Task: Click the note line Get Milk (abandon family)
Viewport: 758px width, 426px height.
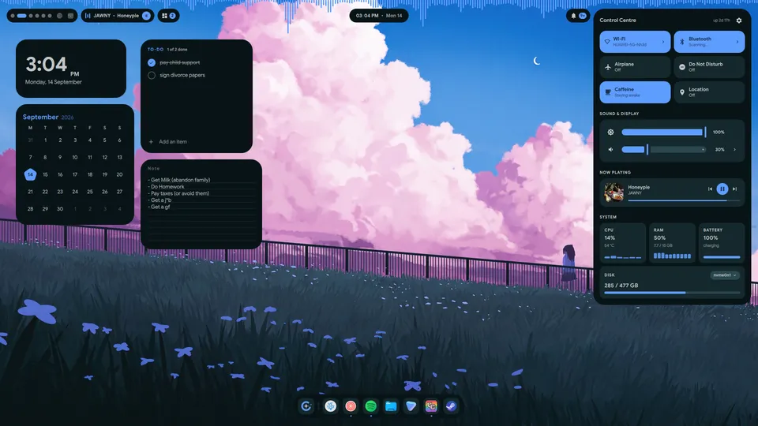Action: (179, 180)
